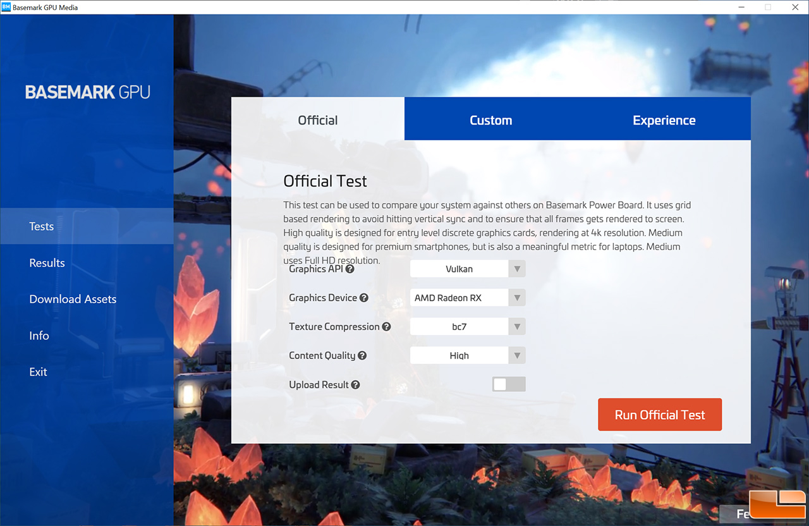The width and height of the screenshot is (809, 526).
Task: Click the Graphics Device label
Action: (x=323, y=298)
